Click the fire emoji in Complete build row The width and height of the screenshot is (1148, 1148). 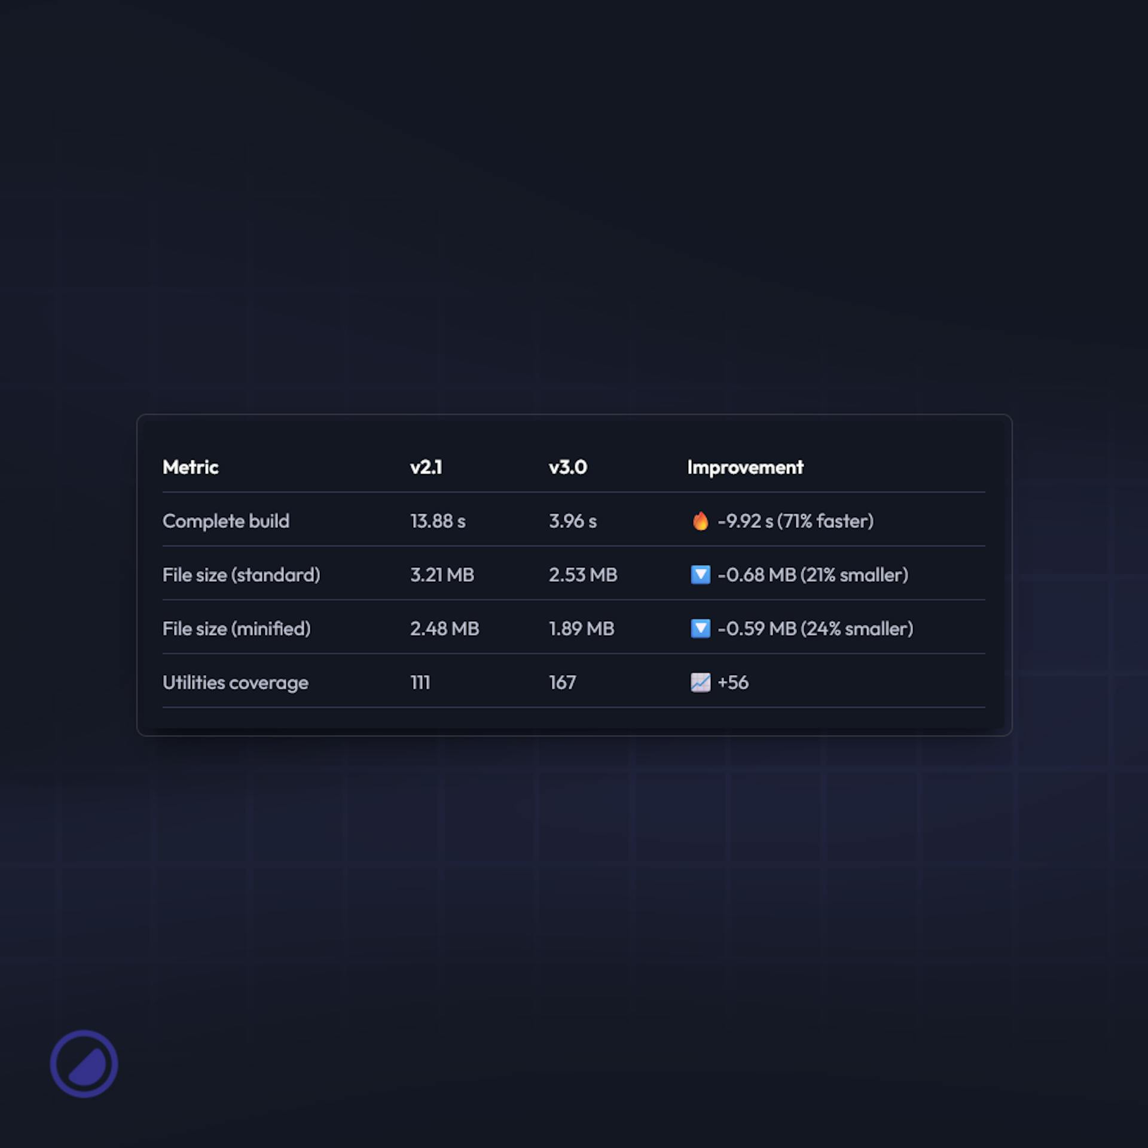pos(700,521)
